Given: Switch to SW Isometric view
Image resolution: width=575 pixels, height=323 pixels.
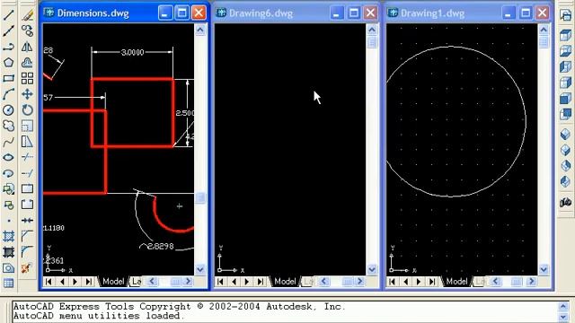Looking at the screenshot, I should pyautogui.click(x=565, y=134).
